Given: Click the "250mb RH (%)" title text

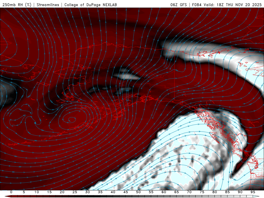Looking at the screenshot, I should tap(17, 5).
